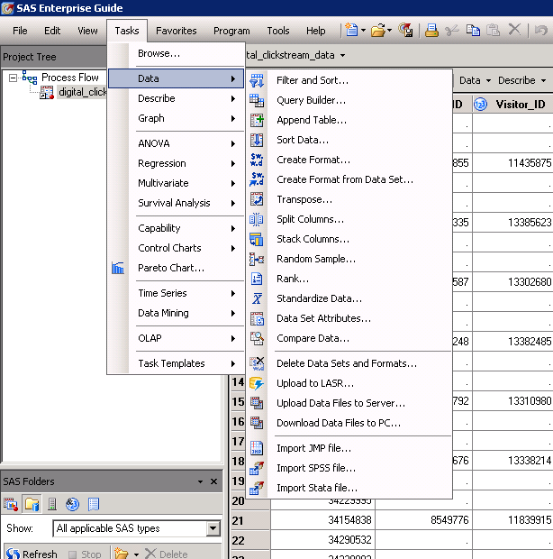Click the Filter and Sort icon
Image resolution: width=553 pixels, height=559 pixels.
[x=257, y=80]
